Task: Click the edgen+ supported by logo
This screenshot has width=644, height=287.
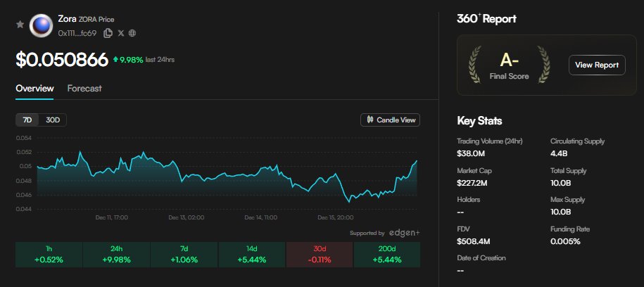Action: point(404,233)
